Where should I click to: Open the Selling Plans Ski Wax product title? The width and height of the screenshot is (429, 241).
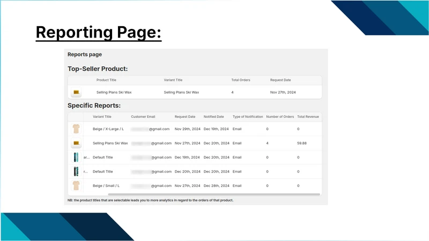coord(114,92)
